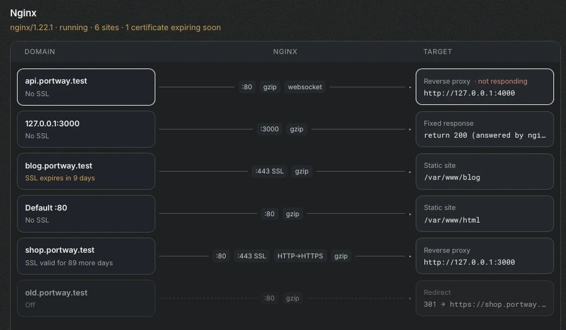
Task: Click the :80 tag in old.portway.test row
Action: [x=269, y=299]
